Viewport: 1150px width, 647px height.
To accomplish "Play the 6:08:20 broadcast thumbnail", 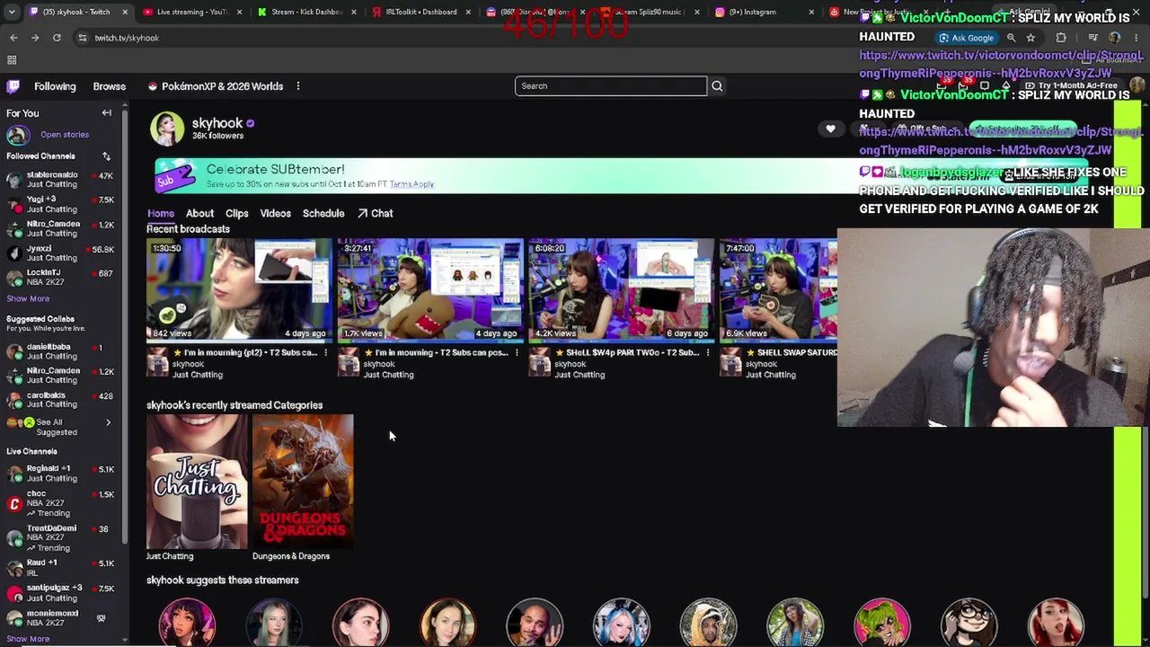I will coord(622,289).
